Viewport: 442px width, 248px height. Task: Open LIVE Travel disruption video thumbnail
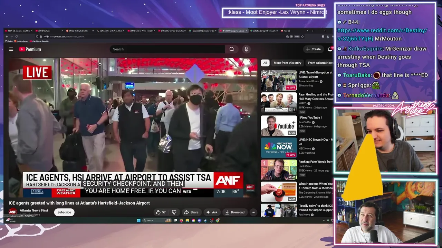point(279,80)
